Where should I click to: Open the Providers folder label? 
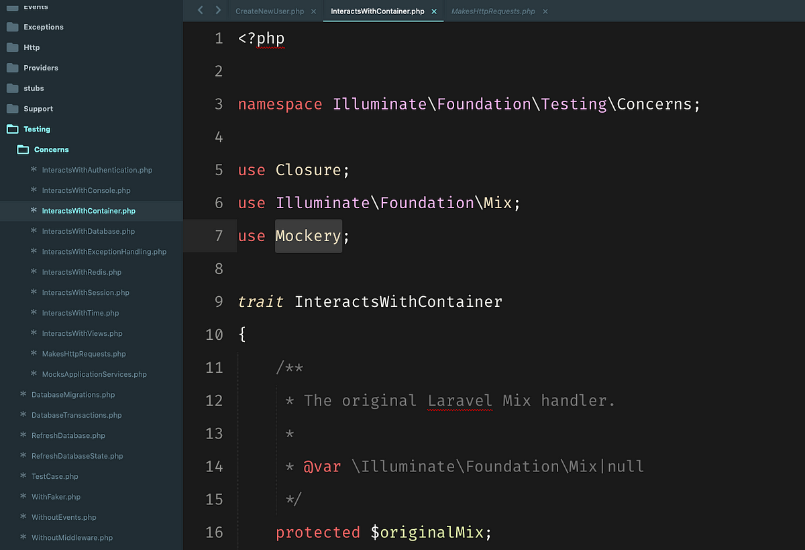[41, 68]
